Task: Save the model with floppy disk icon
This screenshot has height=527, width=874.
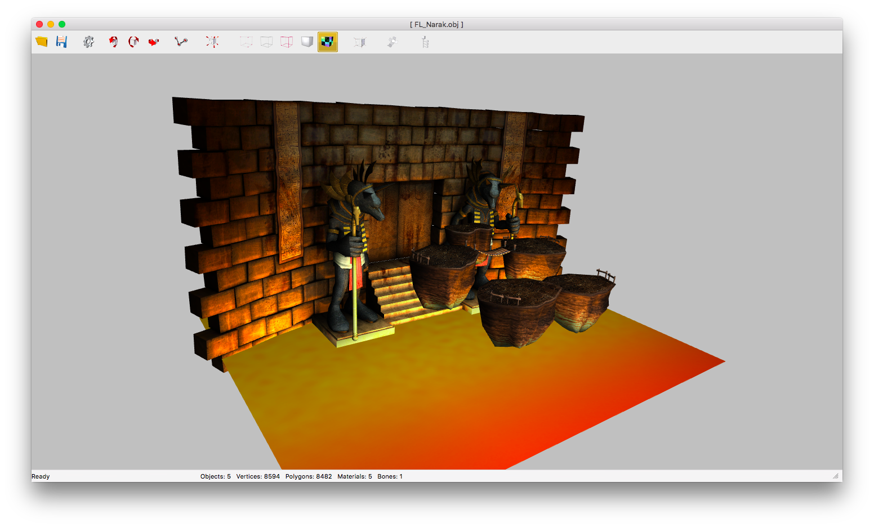Action: [61, 42]
